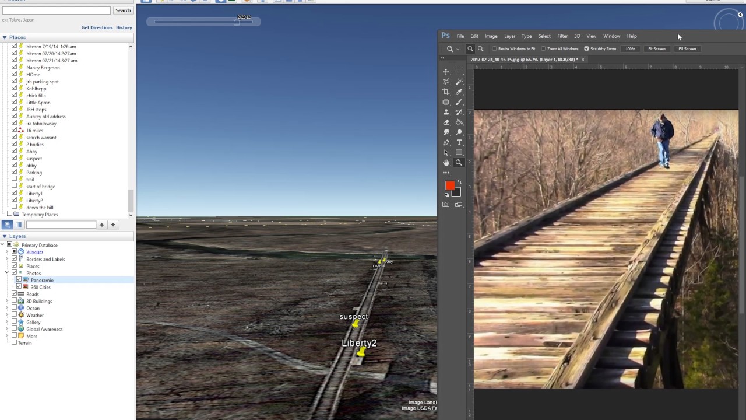The image size is (746, 420).
Task: Open the Zoom tool preset dropdown arrow
Action: [x=458, y=50]
